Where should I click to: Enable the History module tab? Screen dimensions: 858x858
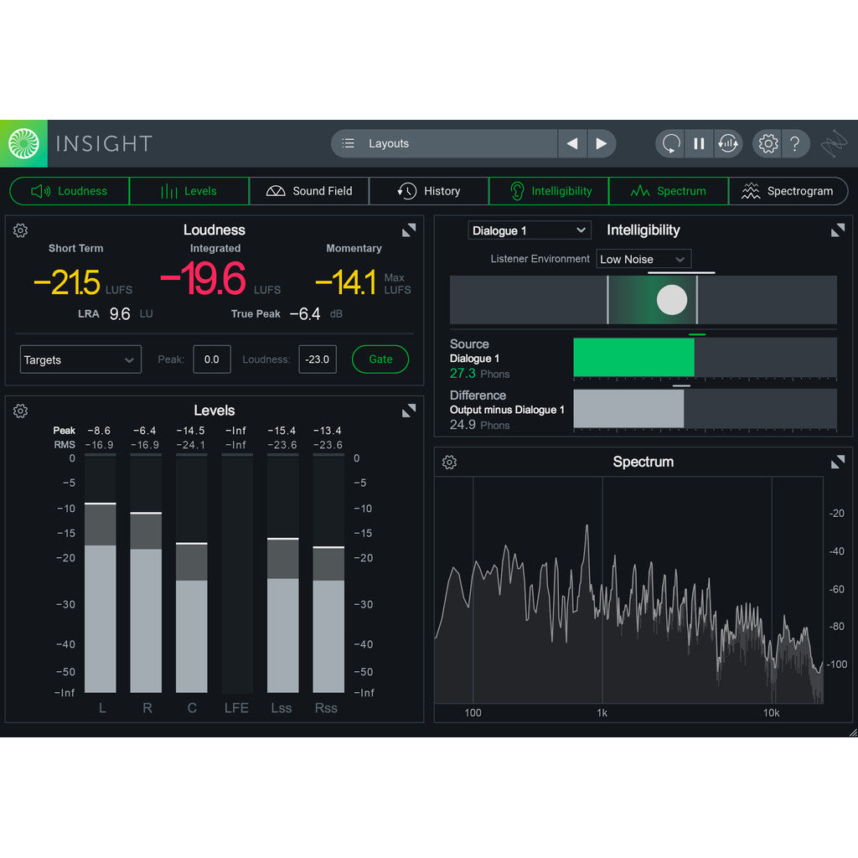(x=429, y=191)
